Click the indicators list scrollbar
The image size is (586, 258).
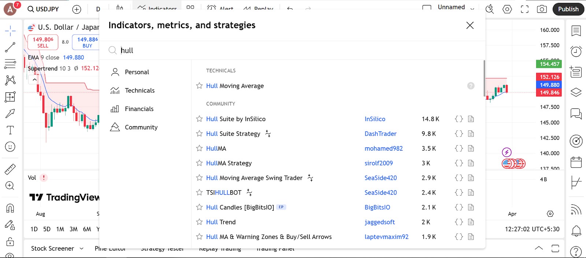pos(484,78)
